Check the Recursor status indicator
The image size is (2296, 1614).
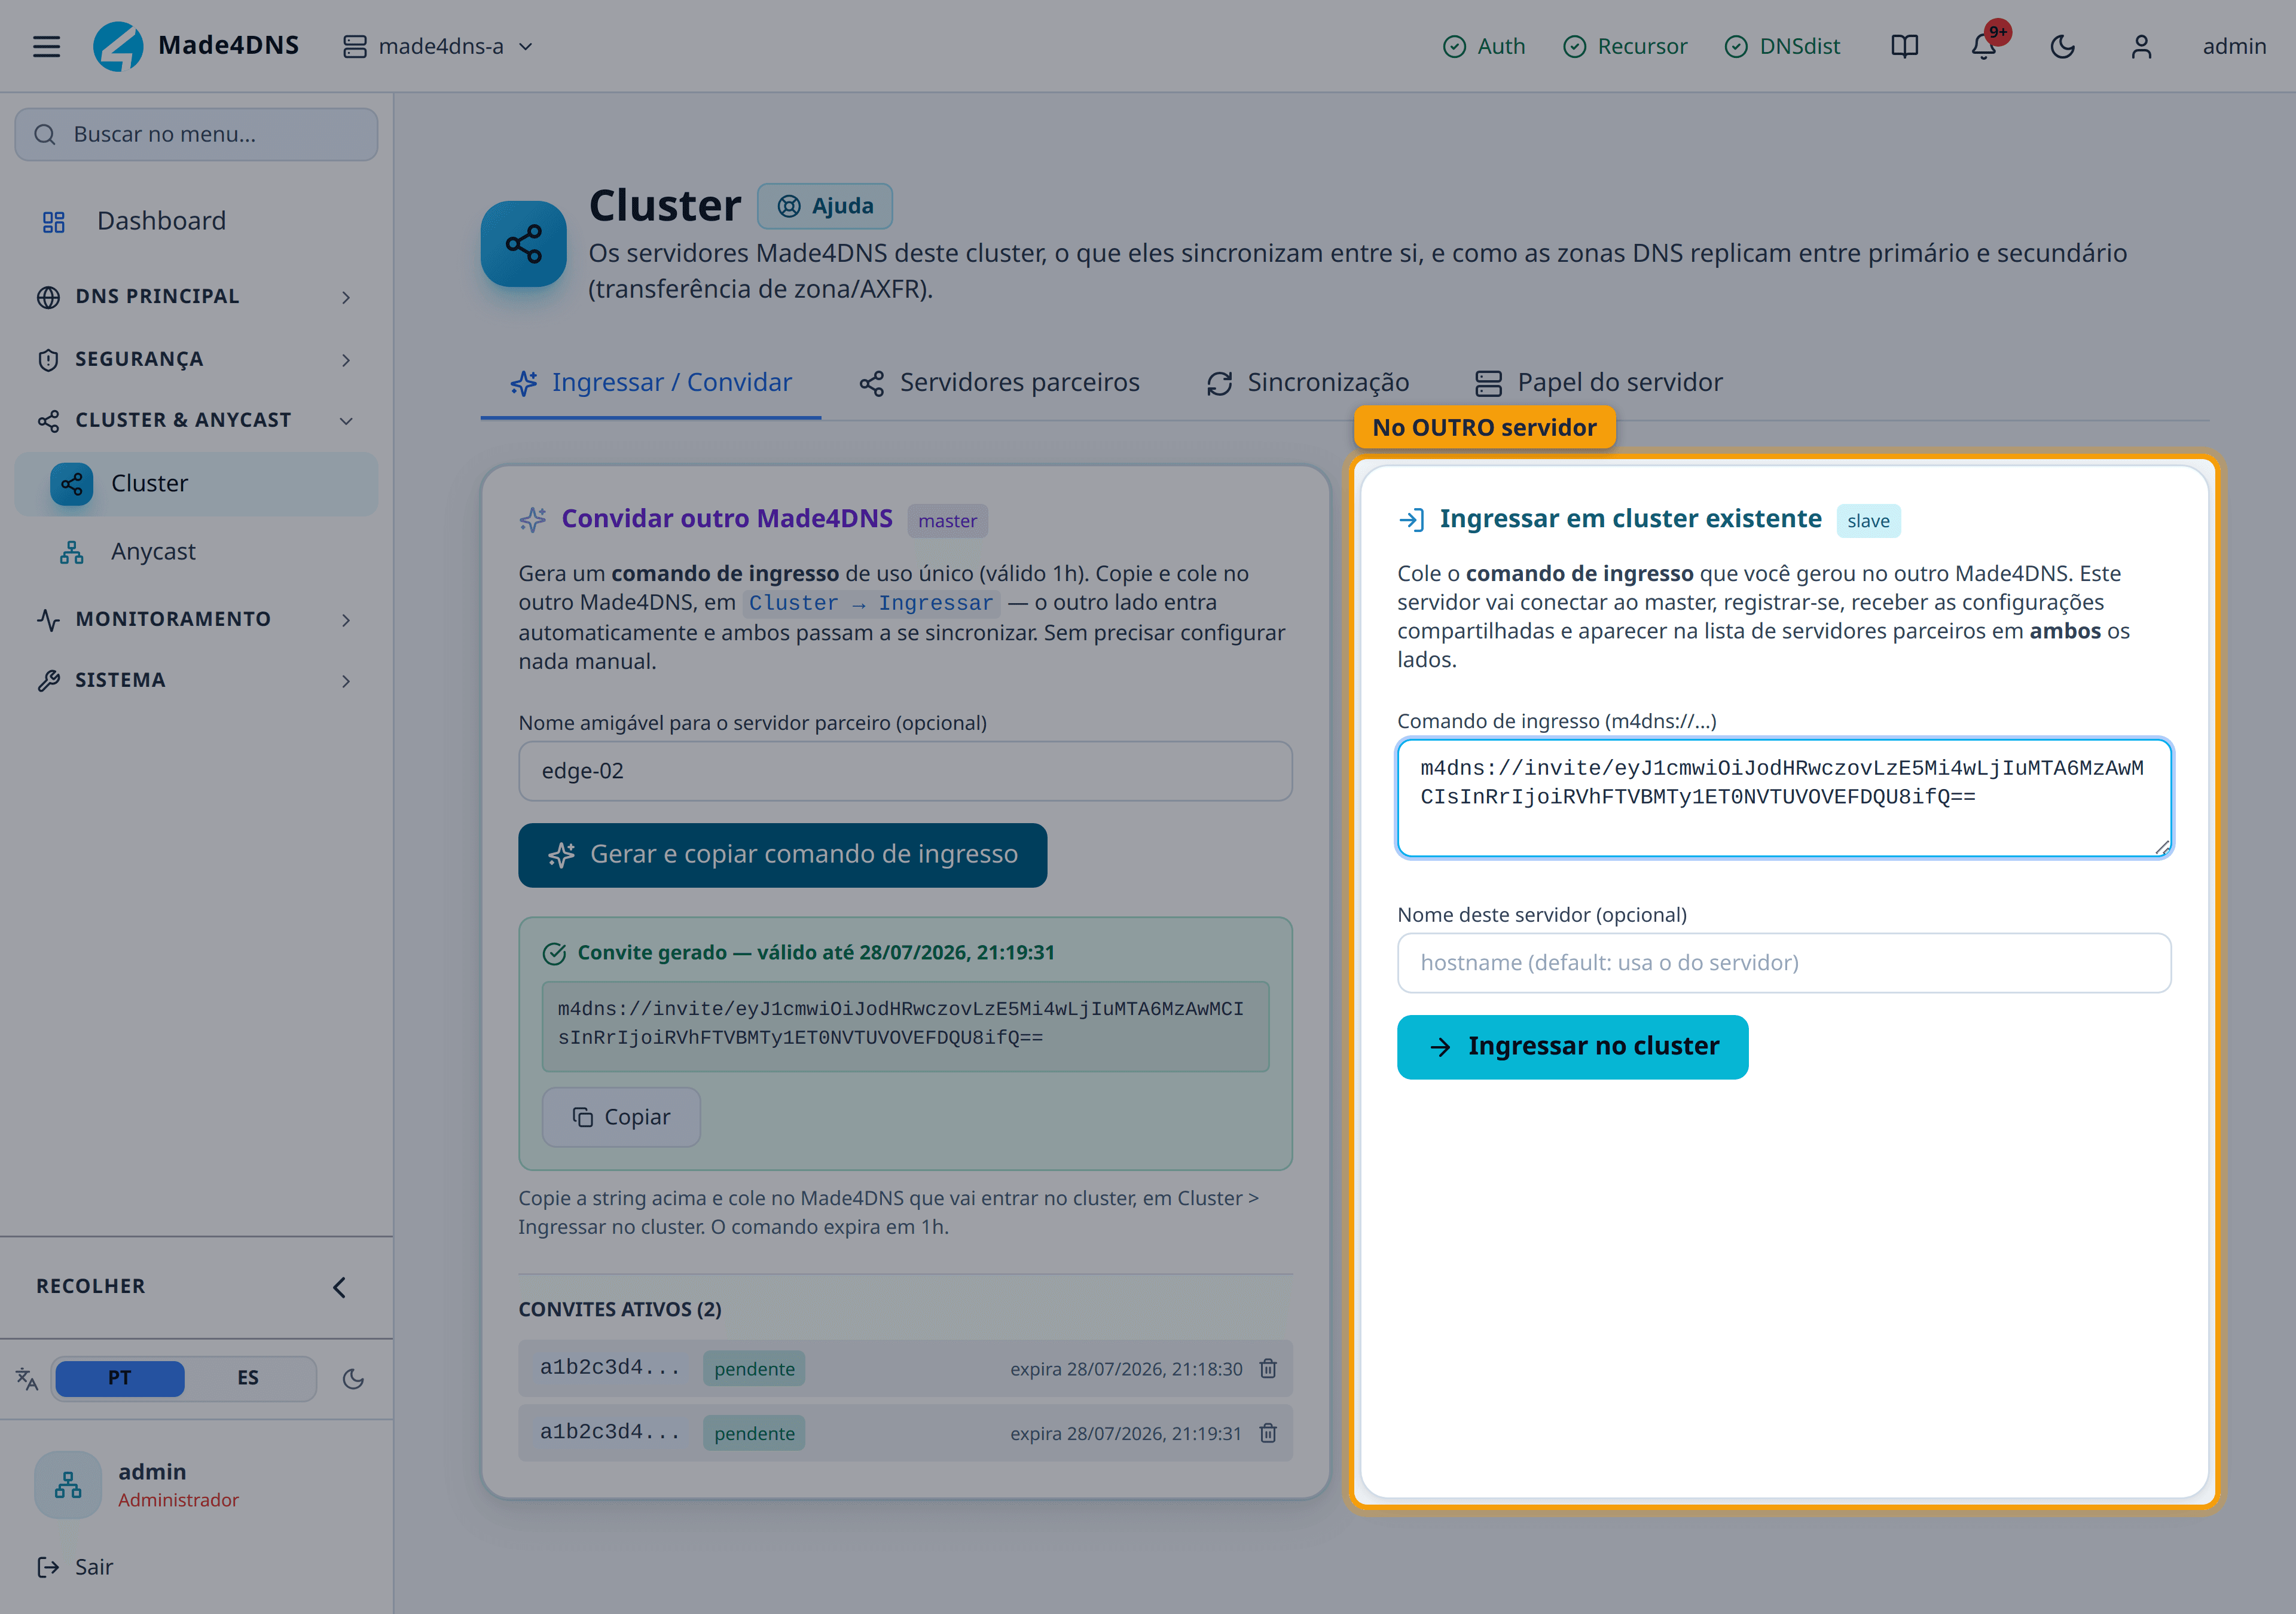[1625, 47]
